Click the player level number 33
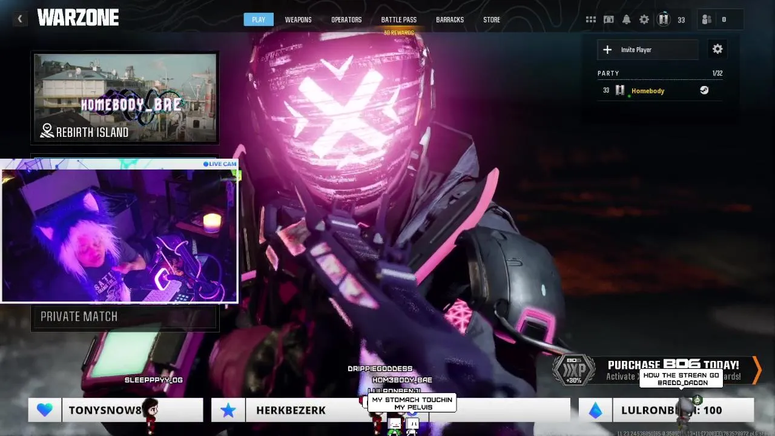 [x=681, y=20]
